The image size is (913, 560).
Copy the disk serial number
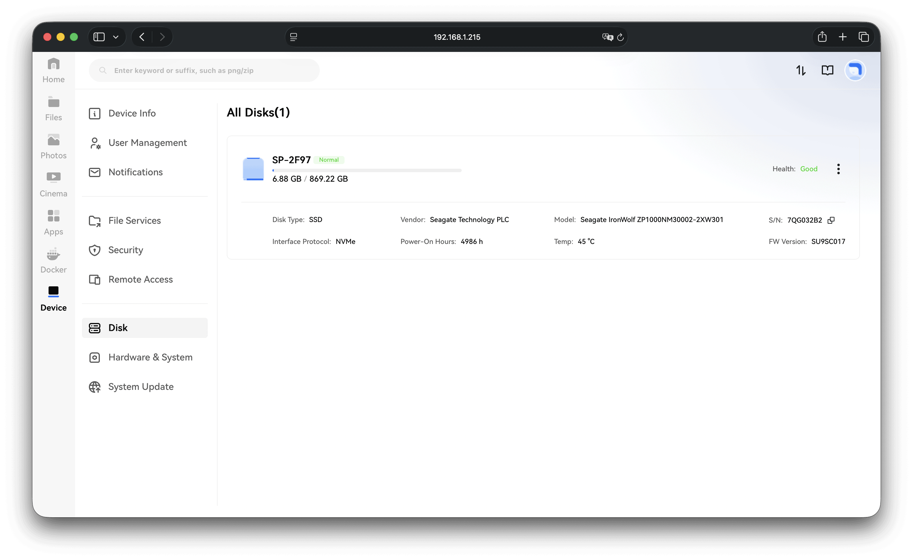831,220
